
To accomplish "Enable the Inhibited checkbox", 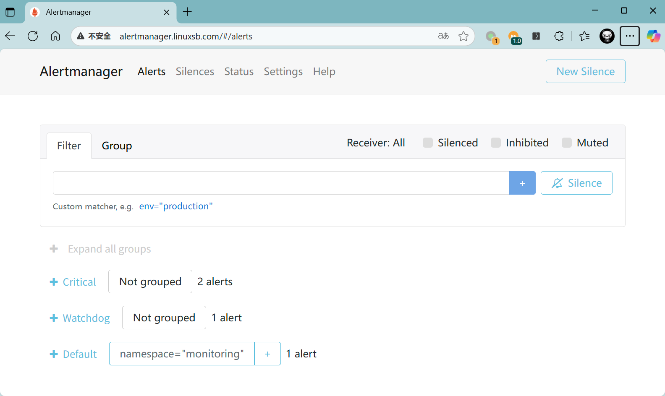I will click(x=496, y=143).
